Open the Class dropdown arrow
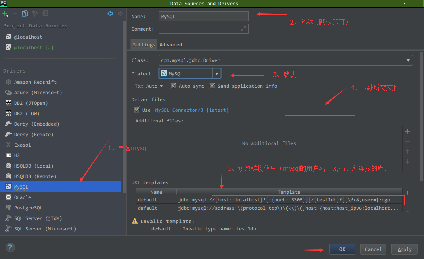Image resolution: width=424 pixels, height=259 pixels. tap(408, 60)
